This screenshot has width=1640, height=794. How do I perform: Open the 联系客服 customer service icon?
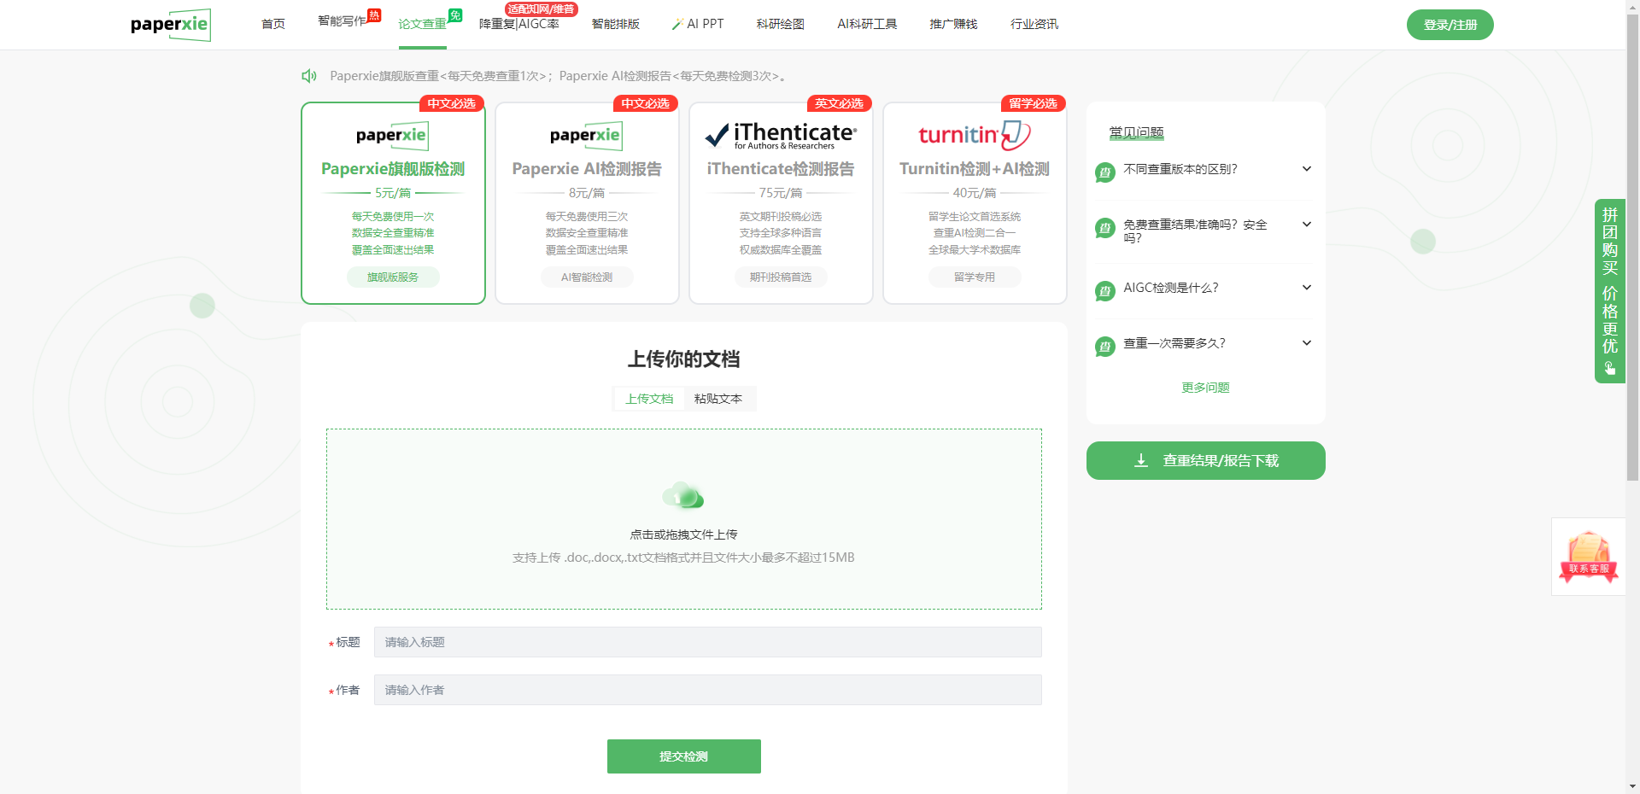coord(1589,557)
